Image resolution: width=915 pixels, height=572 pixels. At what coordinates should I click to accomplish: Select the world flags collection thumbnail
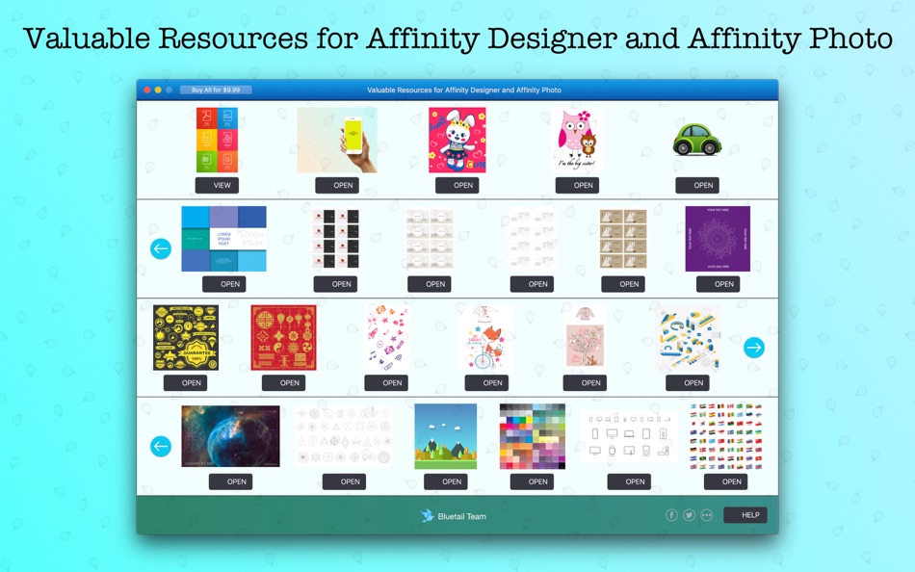click(726, 436)
